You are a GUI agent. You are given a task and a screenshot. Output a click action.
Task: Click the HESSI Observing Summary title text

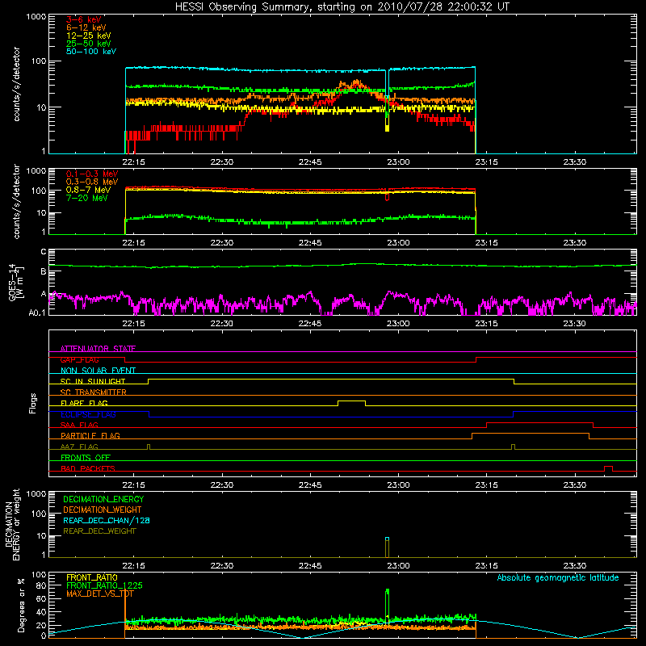pos(342,6)
